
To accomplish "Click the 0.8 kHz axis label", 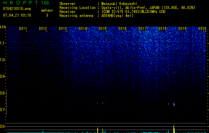I will tap(3, 93).
